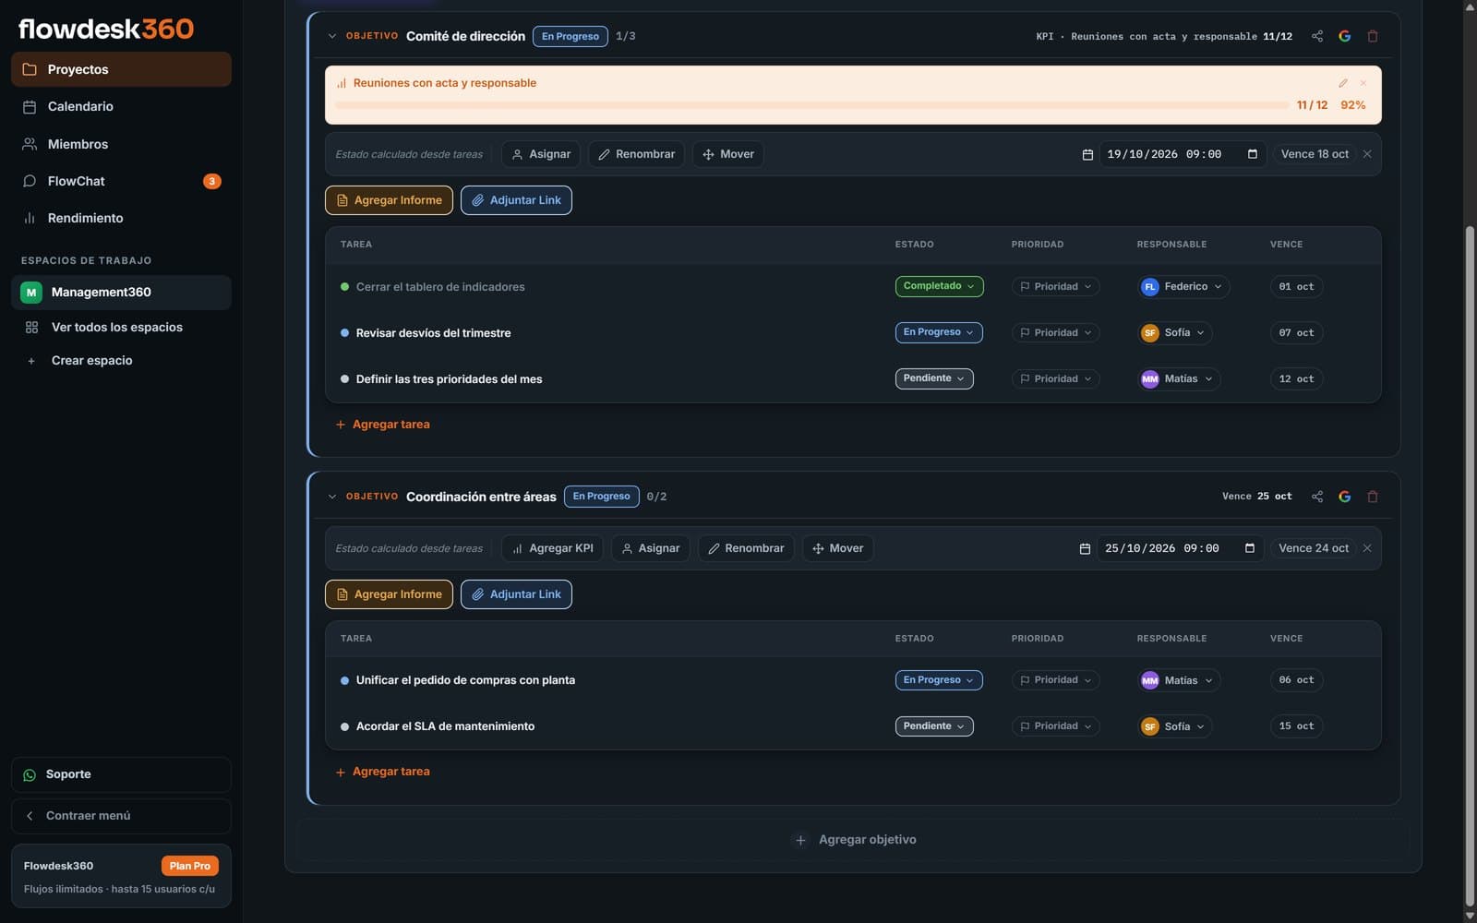This screenshot has height=923, width=1477.
Task: Toggle status dot of Definir las tres prioridades
Action: [x=345, y=379]
